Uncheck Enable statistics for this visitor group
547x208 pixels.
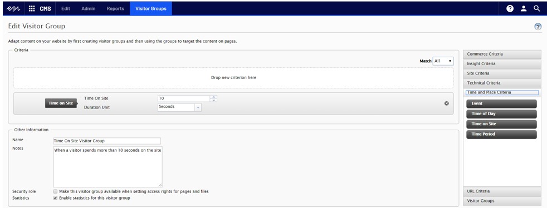click(56, 198)
